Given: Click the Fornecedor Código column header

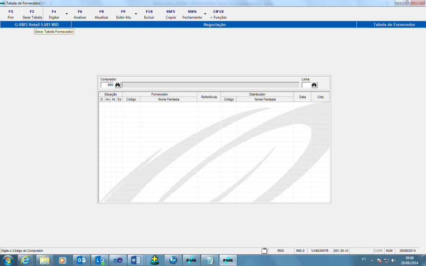Looking at the screenshot, I should tap(131, 99).
